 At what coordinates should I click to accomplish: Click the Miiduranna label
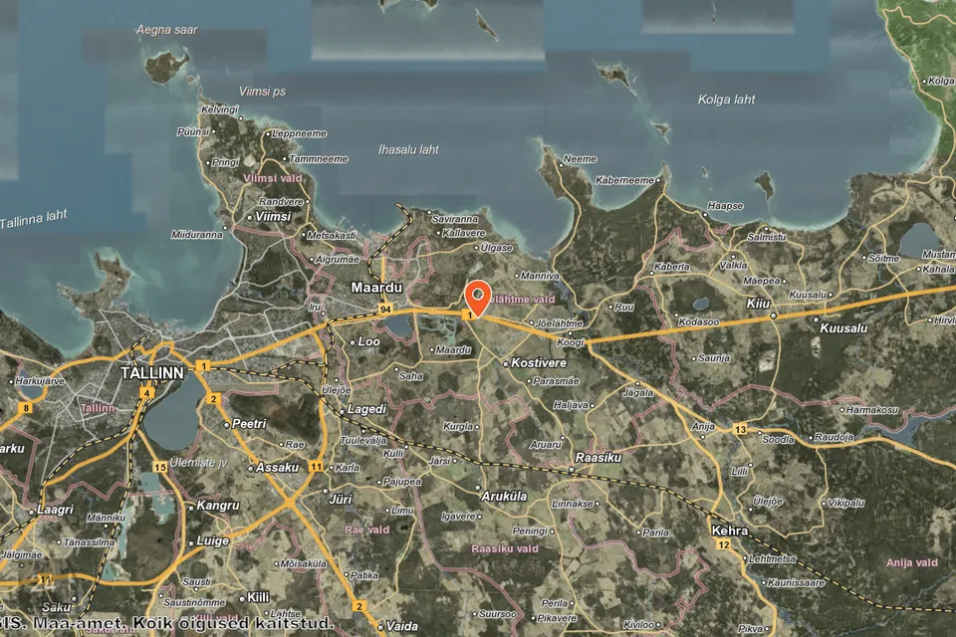pyautogui.click(x=197, y=235)
